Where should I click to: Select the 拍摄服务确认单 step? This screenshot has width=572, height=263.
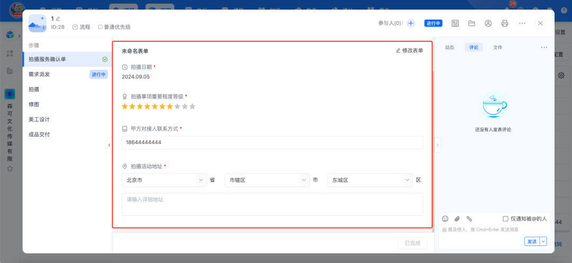67,59
